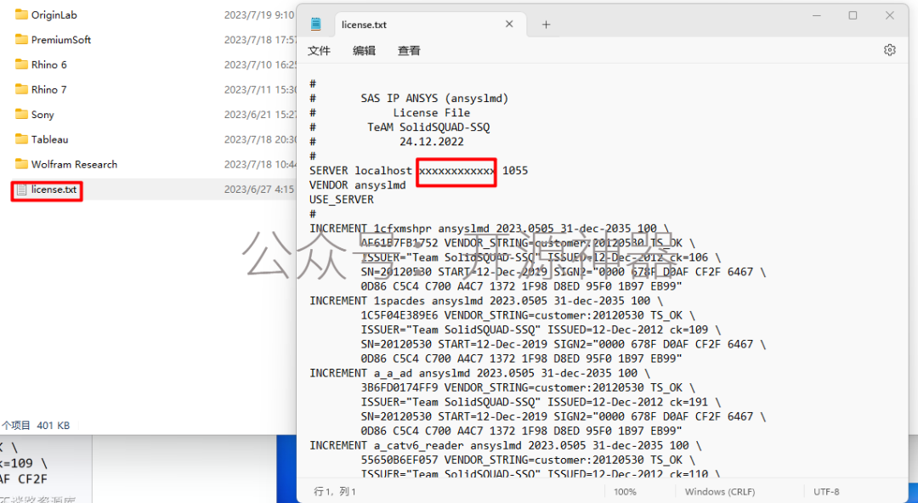Click the UTF-8 encoding status

coord(826,492)
